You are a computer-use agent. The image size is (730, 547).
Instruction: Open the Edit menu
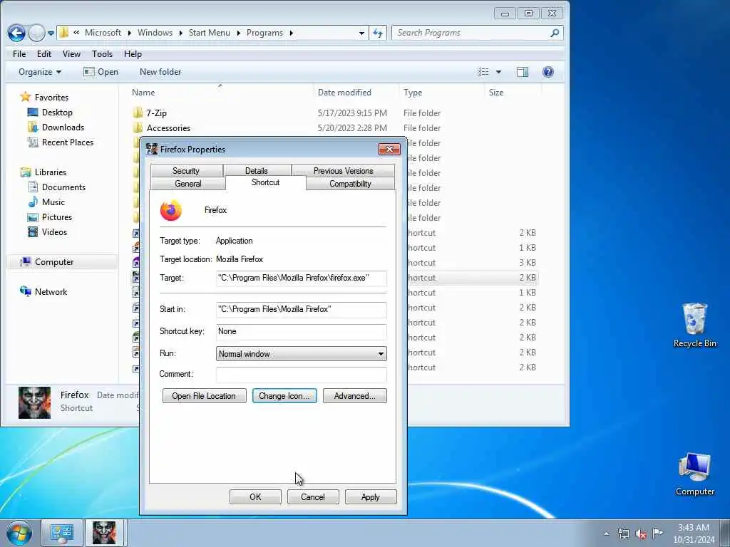point(44,54)
